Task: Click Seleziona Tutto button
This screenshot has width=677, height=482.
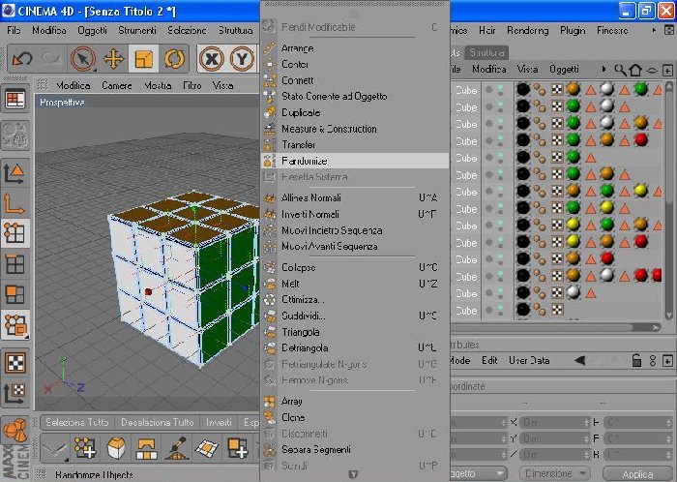Action: tap(76, 422)
